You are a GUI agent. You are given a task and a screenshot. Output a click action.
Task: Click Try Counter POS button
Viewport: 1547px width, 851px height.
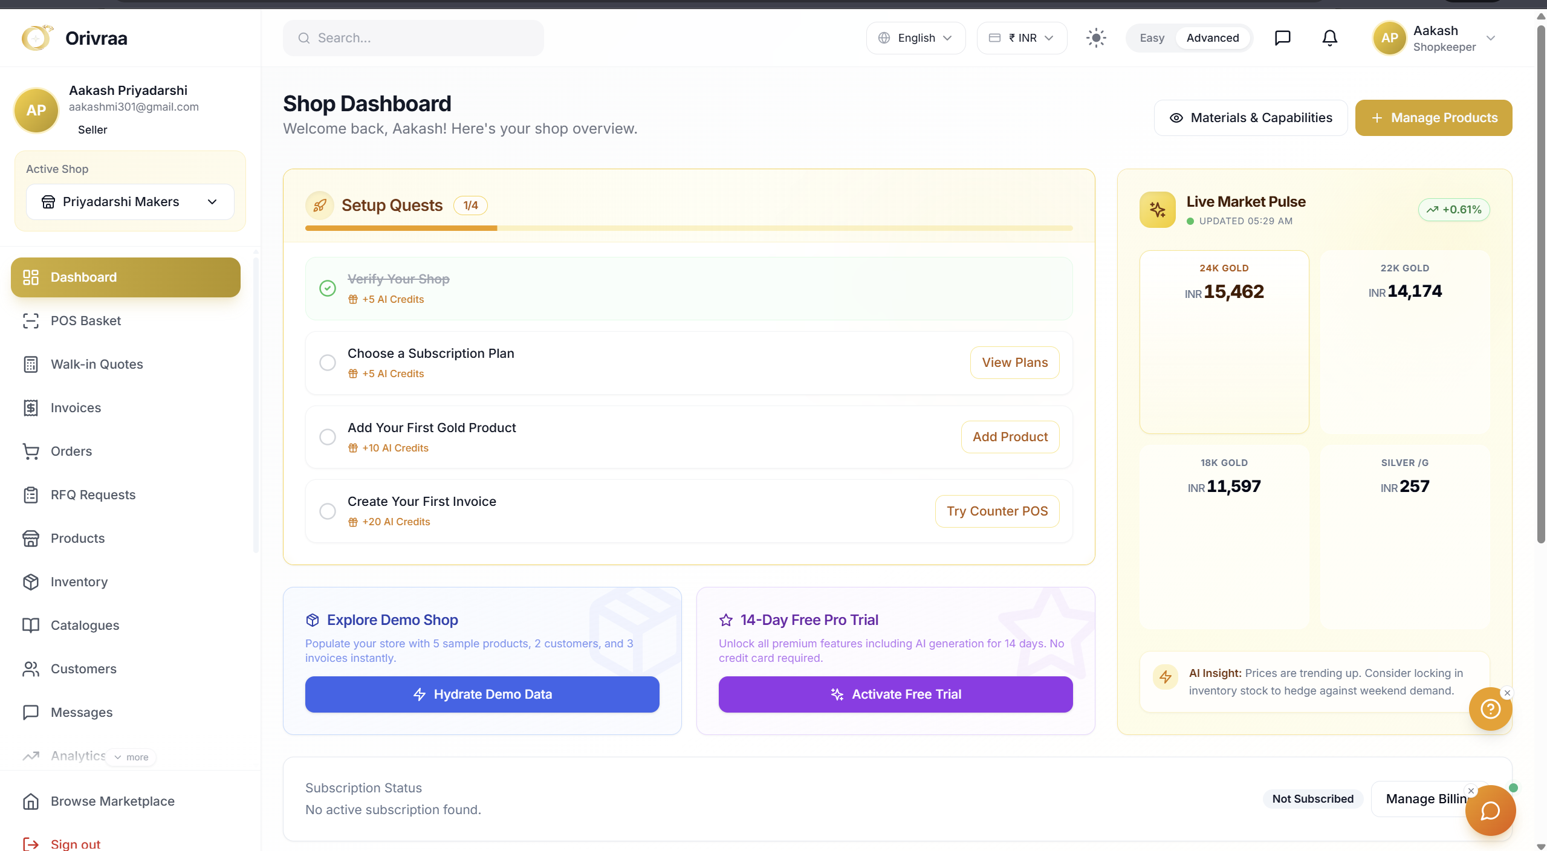pos(997,511)
